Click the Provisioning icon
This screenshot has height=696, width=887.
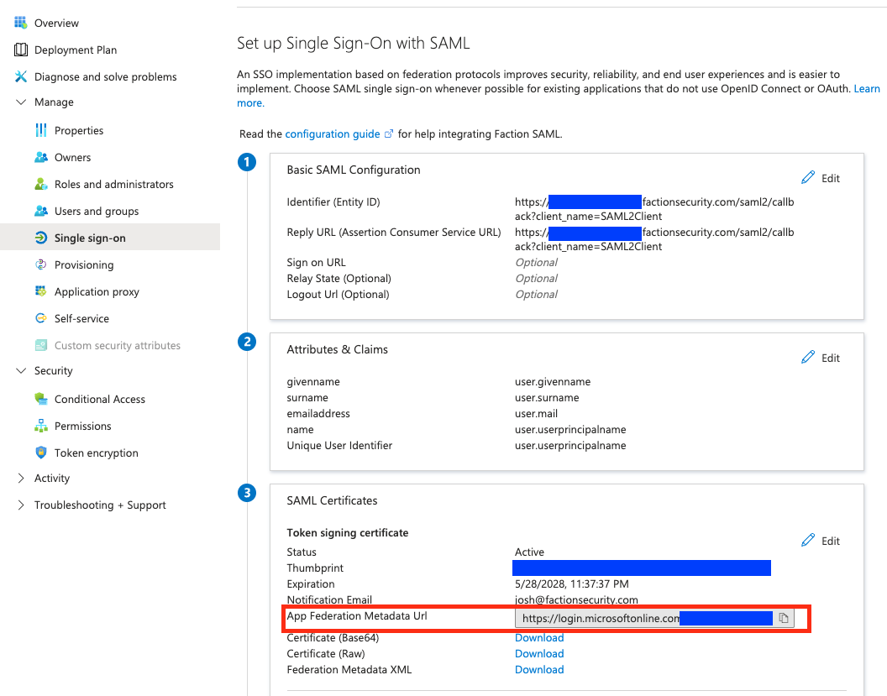(x=40, y=264)
